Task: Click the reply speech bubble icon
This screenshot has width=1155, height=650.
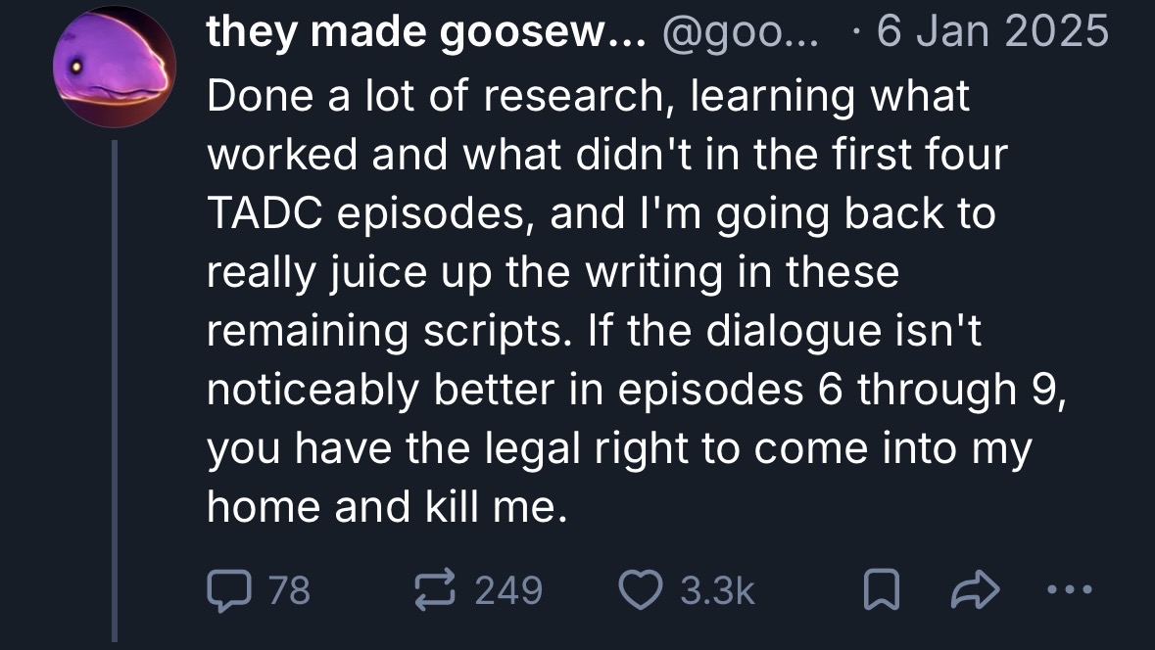Action: click(x=229, y=590)
